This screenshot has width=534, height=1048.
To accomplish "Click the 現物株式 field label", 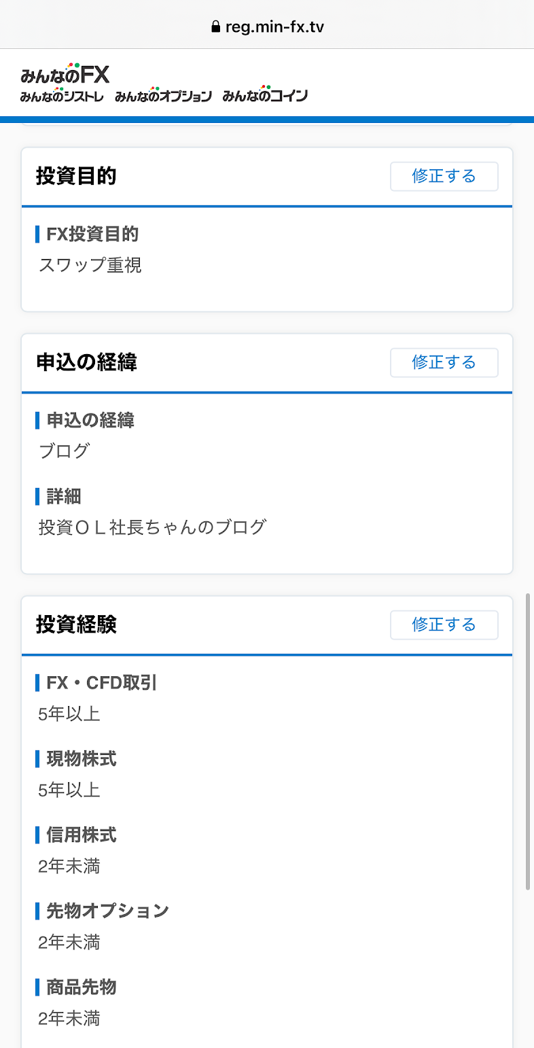I will [82, 758].
